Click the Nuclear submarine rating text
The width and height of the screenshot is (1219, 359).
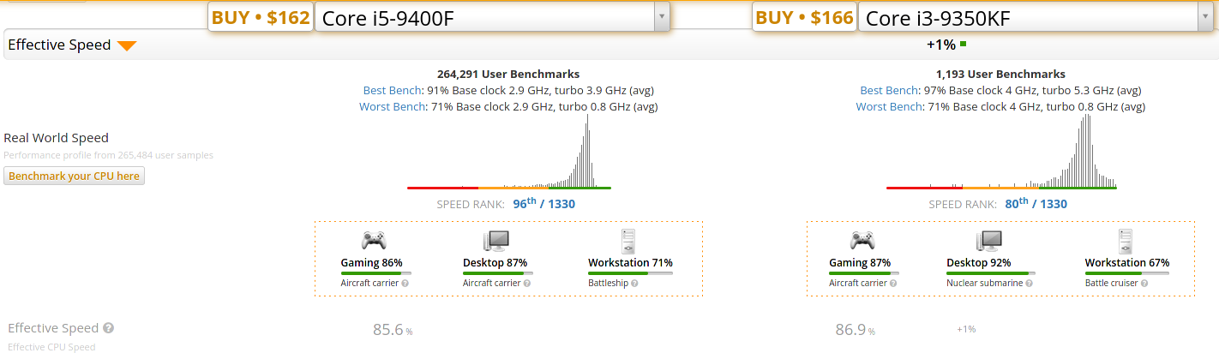pos(984,283)
